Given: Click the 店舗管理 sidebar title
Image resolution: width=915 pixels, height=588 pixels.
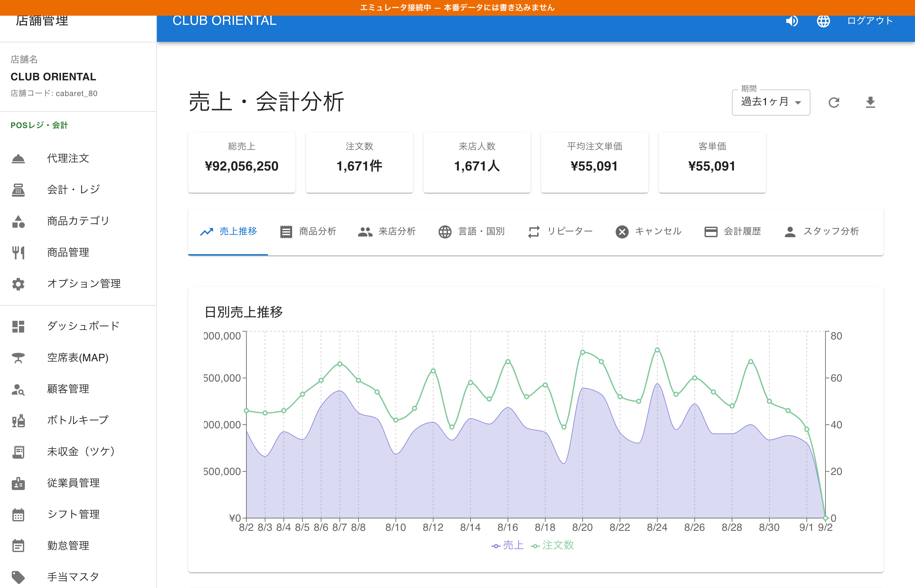Looking at the screenshot, I should [42, 21].
